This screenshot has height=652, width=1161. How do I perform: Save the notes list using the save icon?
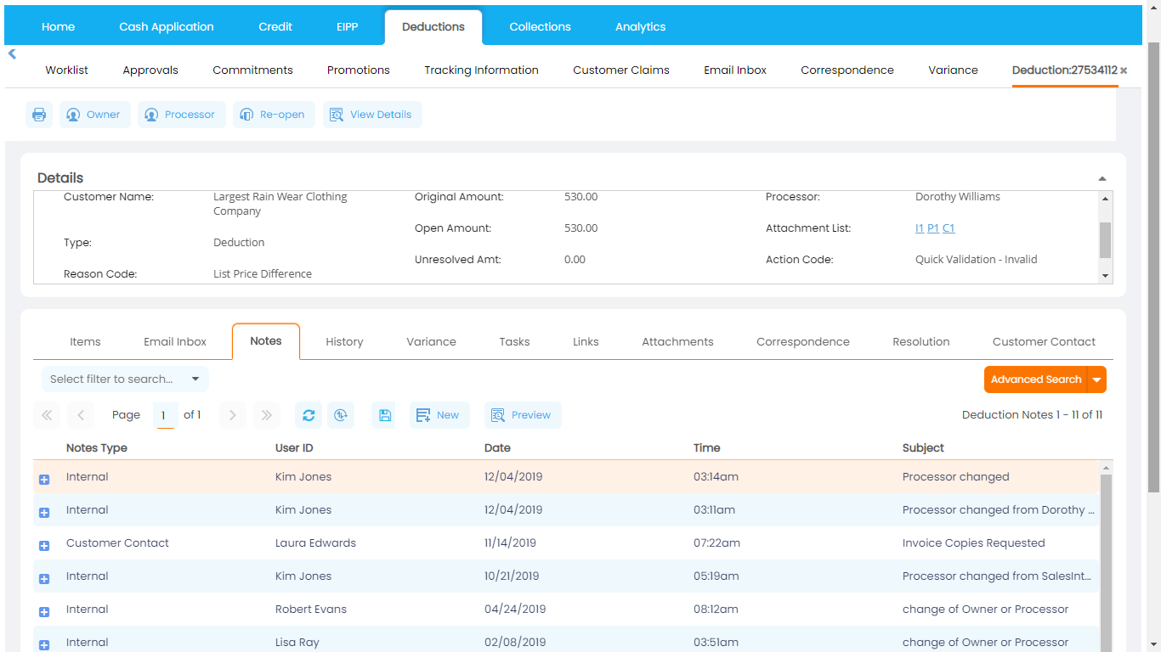[383, 415]
